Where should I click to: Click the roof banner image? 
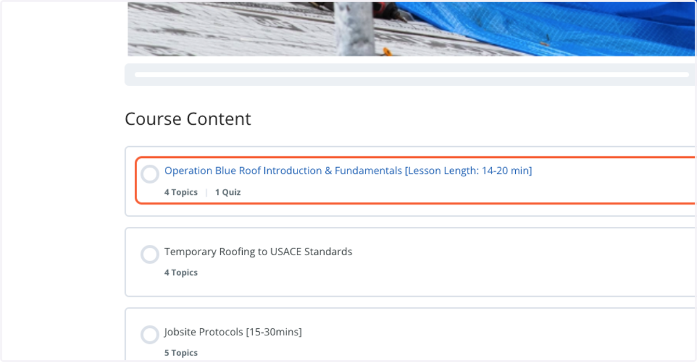click(x=412, y=29)
